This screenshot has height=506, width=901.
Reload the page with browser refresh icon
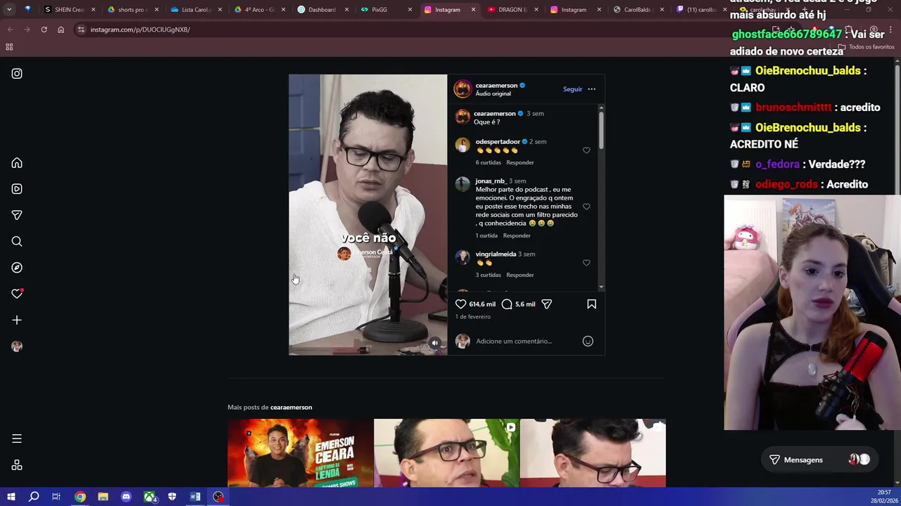pos(44,30)
